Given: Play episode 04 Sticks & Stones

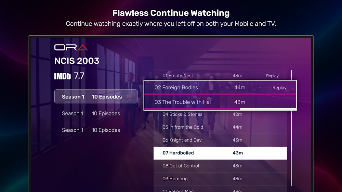Looking at the screenshot, I should click(182, 114).
